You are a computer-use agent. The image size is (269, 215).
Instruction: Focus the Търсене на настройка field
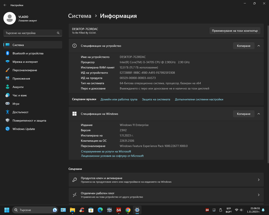[33, 33]
